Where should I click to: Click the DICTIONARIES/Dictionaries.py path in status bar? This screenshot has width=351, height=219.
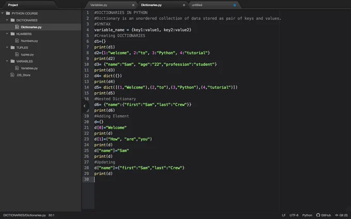(24, 215)
